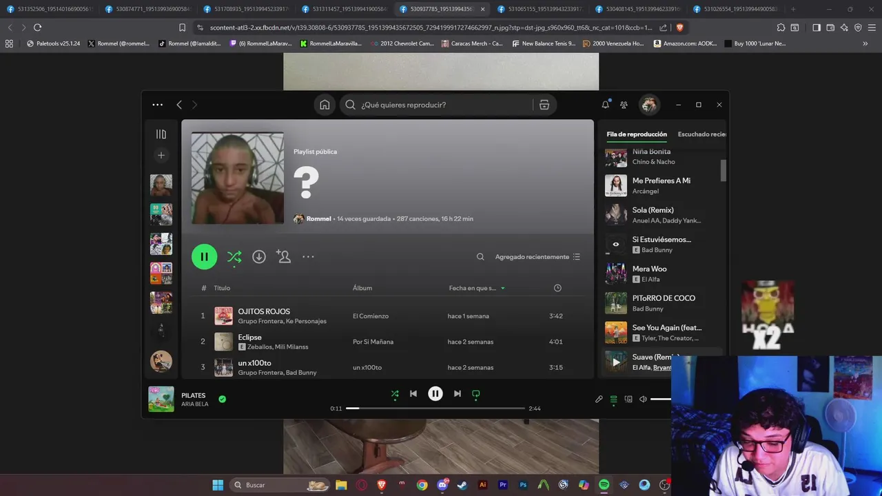The height and width of the screenshot is (496, 882).
Task: Pause playlist with big green button
Action: (204, 256)
